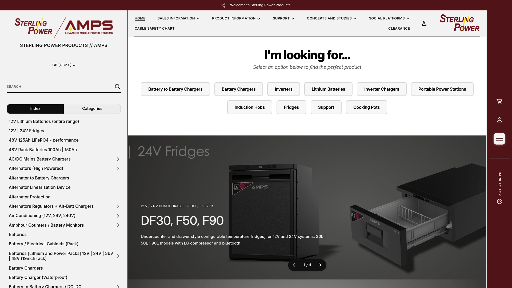
Task: Open Alternator to Battery Chargers link
Action: point(39,178)
